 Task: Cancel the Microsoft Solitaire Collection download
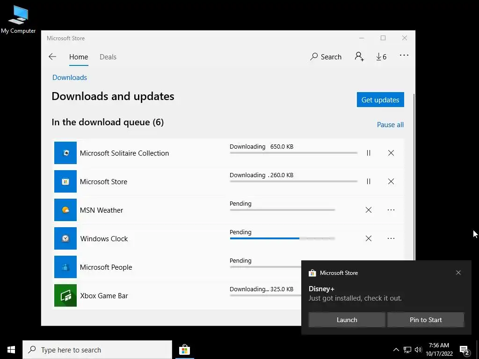(x=391, y=153)
